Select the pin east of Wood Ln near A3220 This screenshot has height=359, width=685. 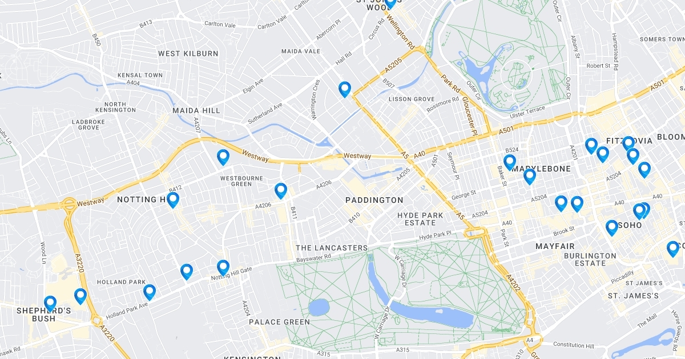tap(80, 296)
